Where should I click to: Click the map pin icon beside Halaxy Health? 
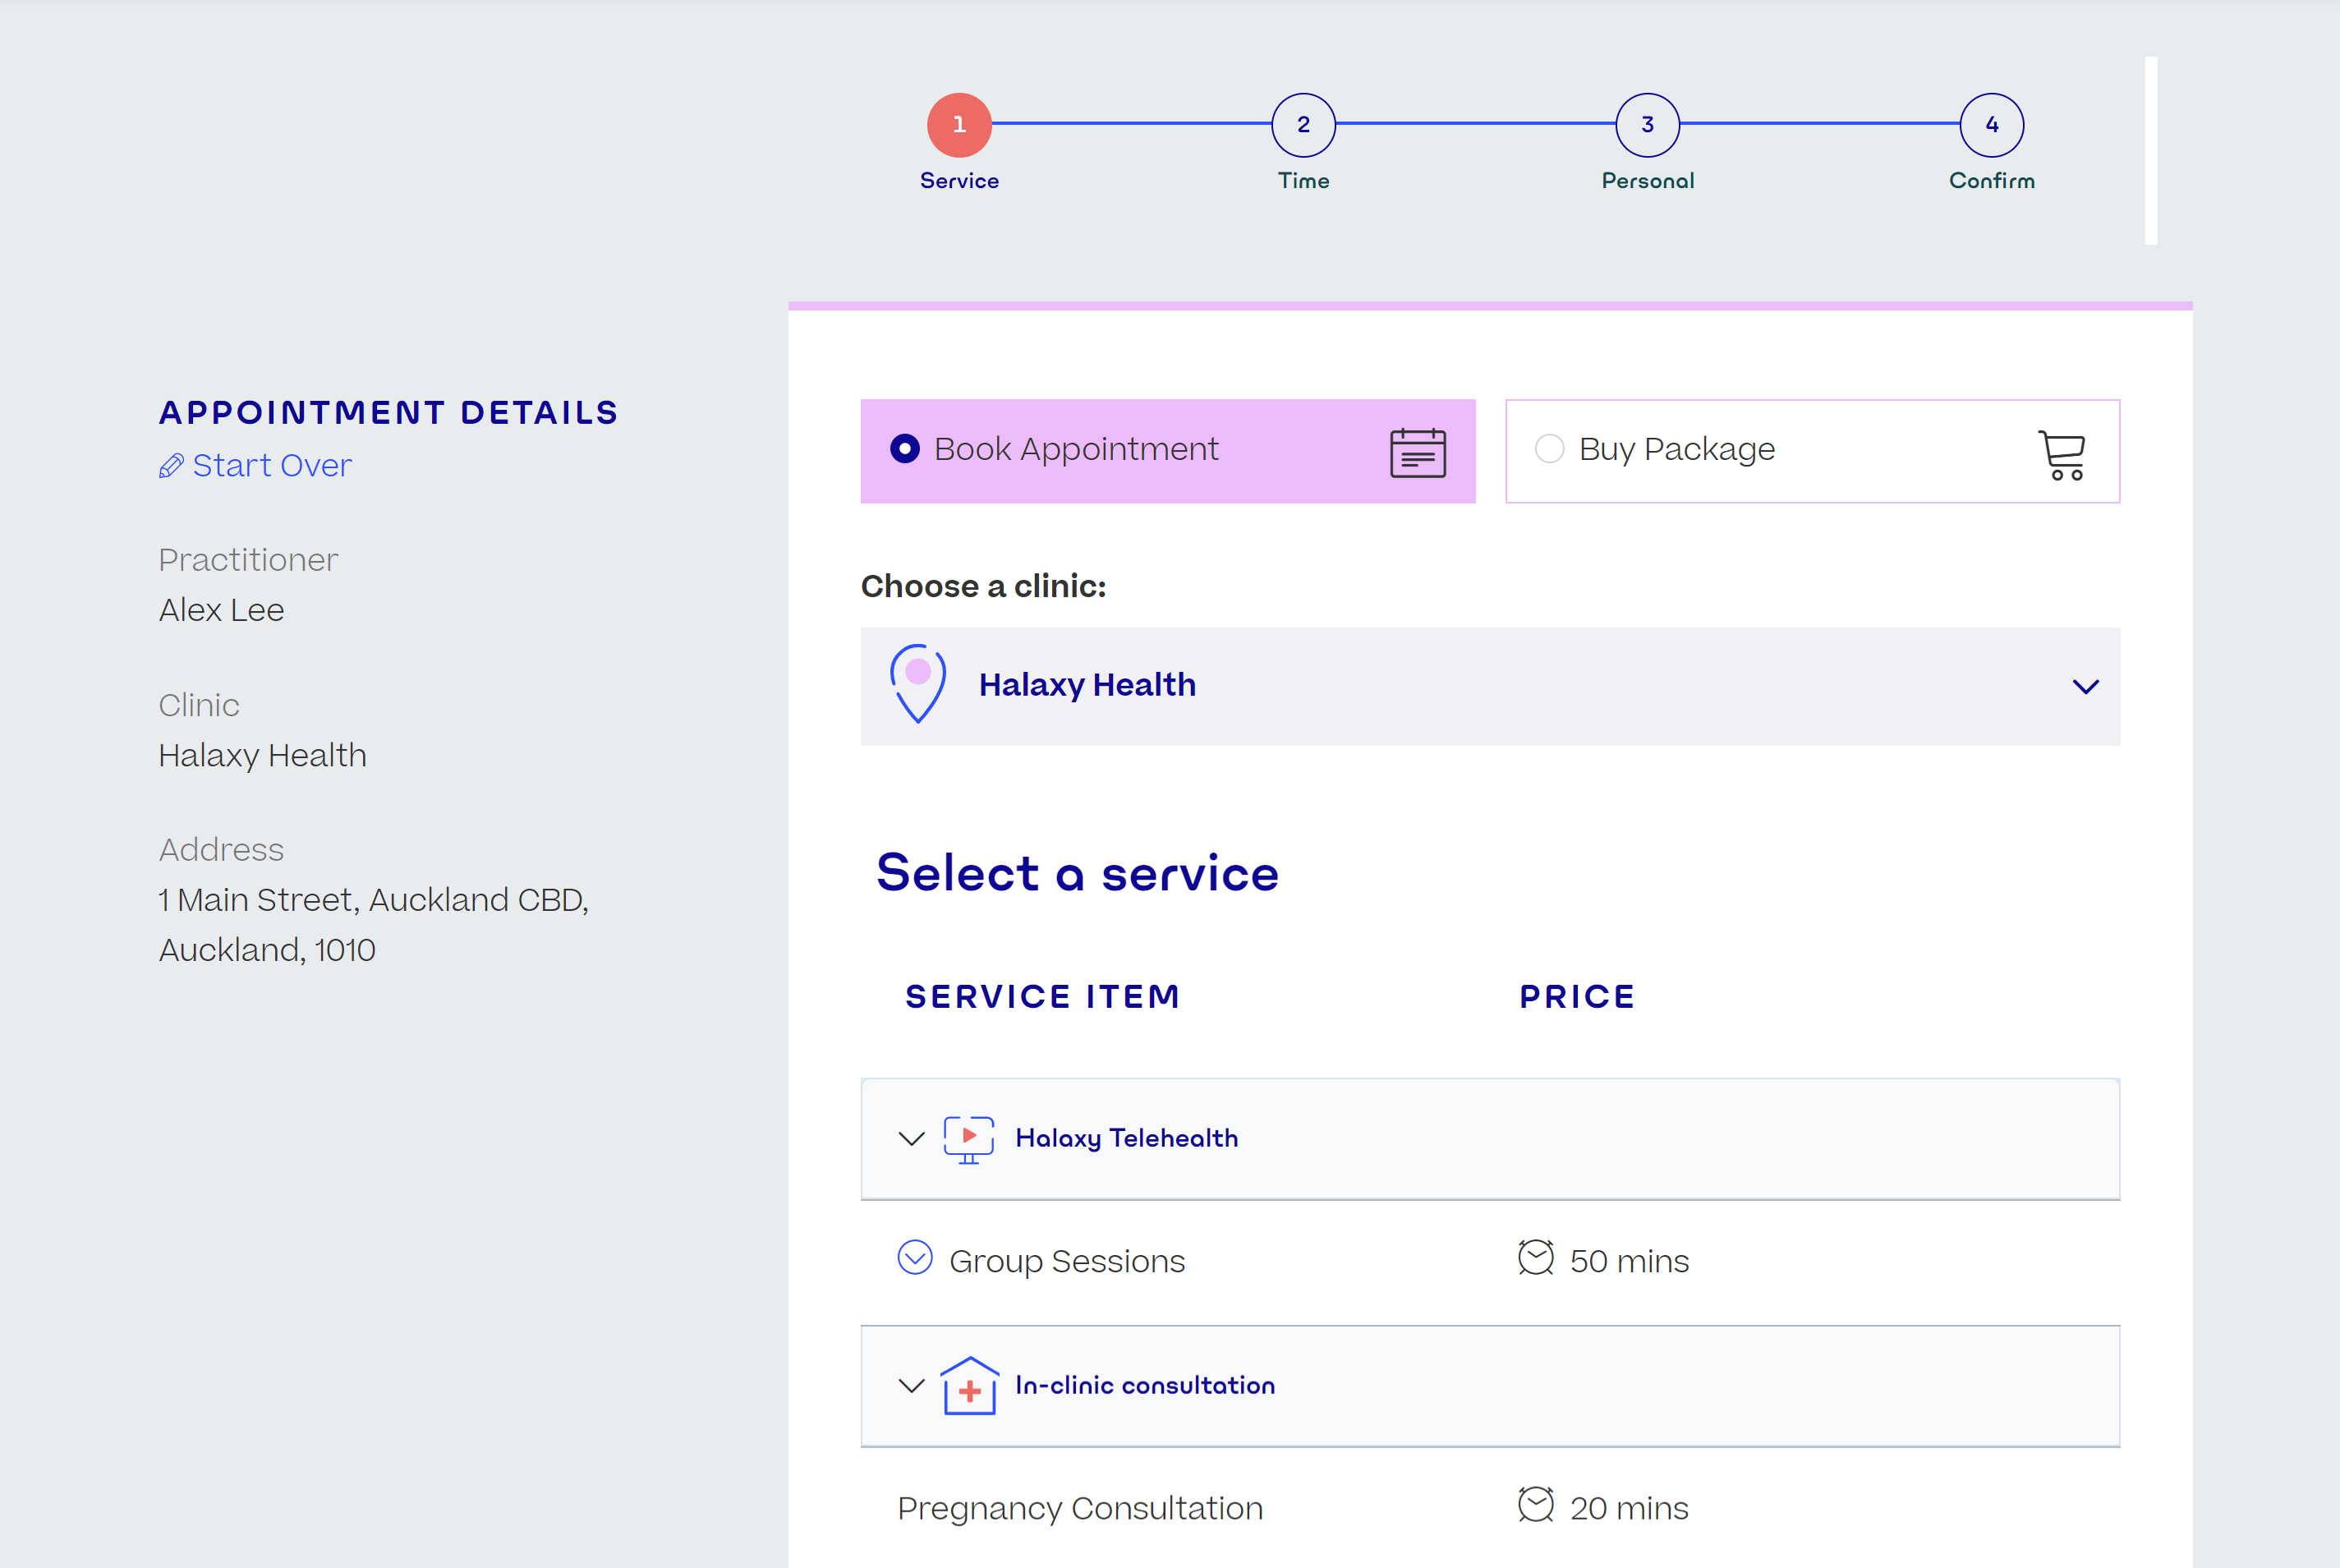click(x=917, y=684)
